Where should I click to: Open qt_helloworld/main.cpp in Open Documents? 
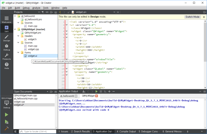click(26, 99)
